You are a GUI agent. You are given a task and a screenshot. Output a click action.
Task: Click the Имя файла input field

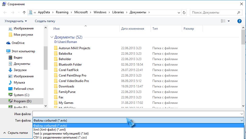pyautogui.click(x=137, y=114)
